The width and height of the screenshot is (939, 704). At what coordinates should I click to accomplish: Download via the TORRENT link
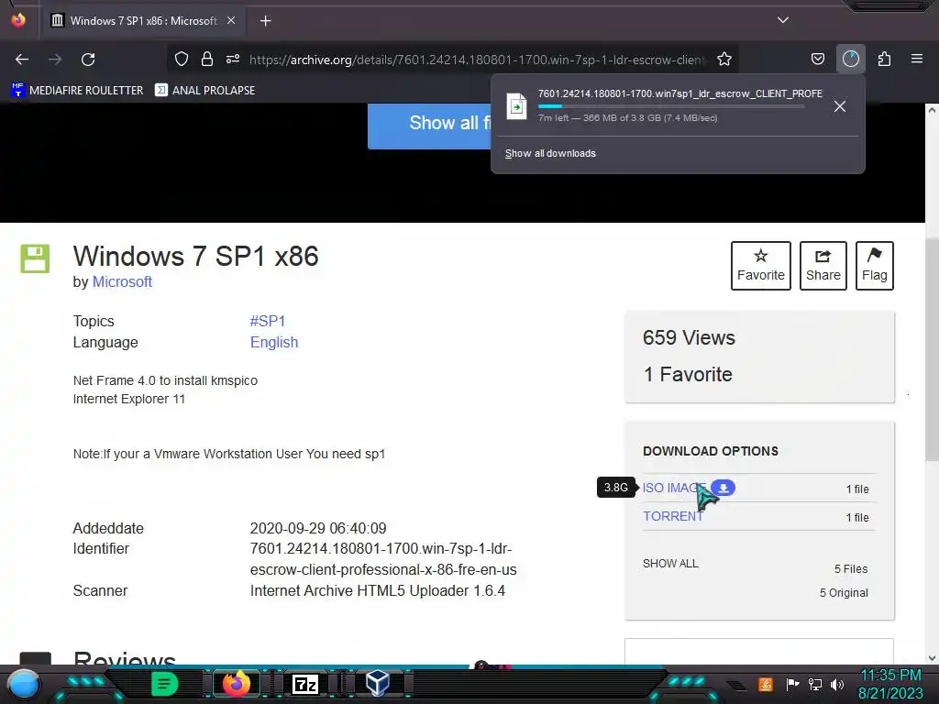673,516
